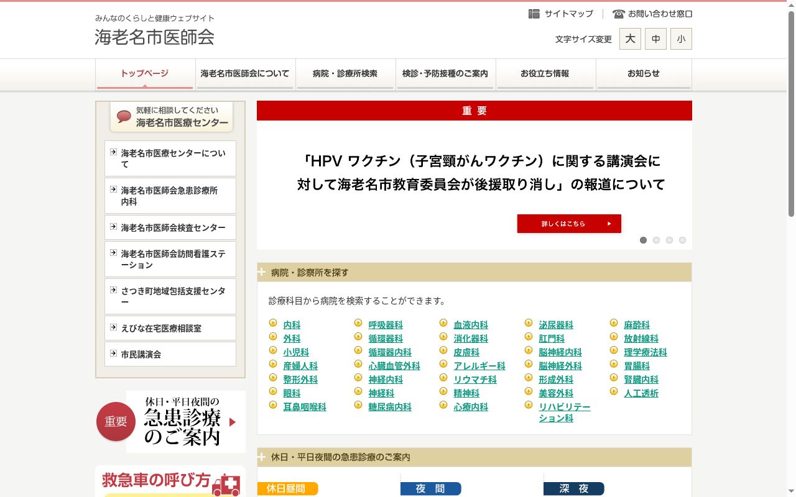Click the 救急車の呼び方 ambulance banner

pos(171,481)
